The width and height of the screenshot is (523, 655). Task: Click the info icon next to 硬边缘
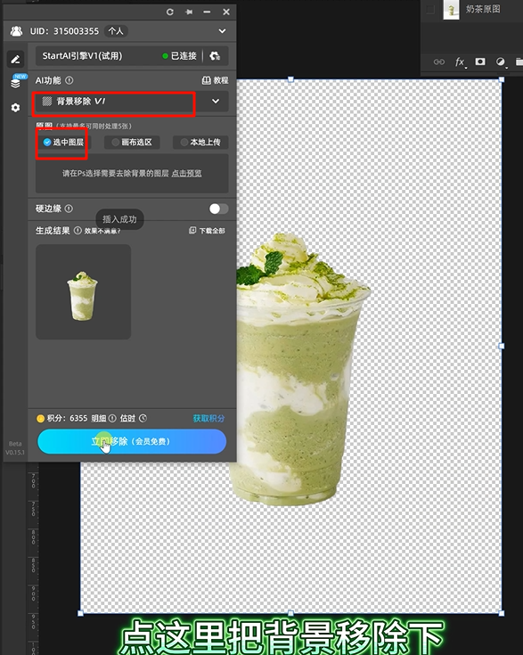[69, 209]
